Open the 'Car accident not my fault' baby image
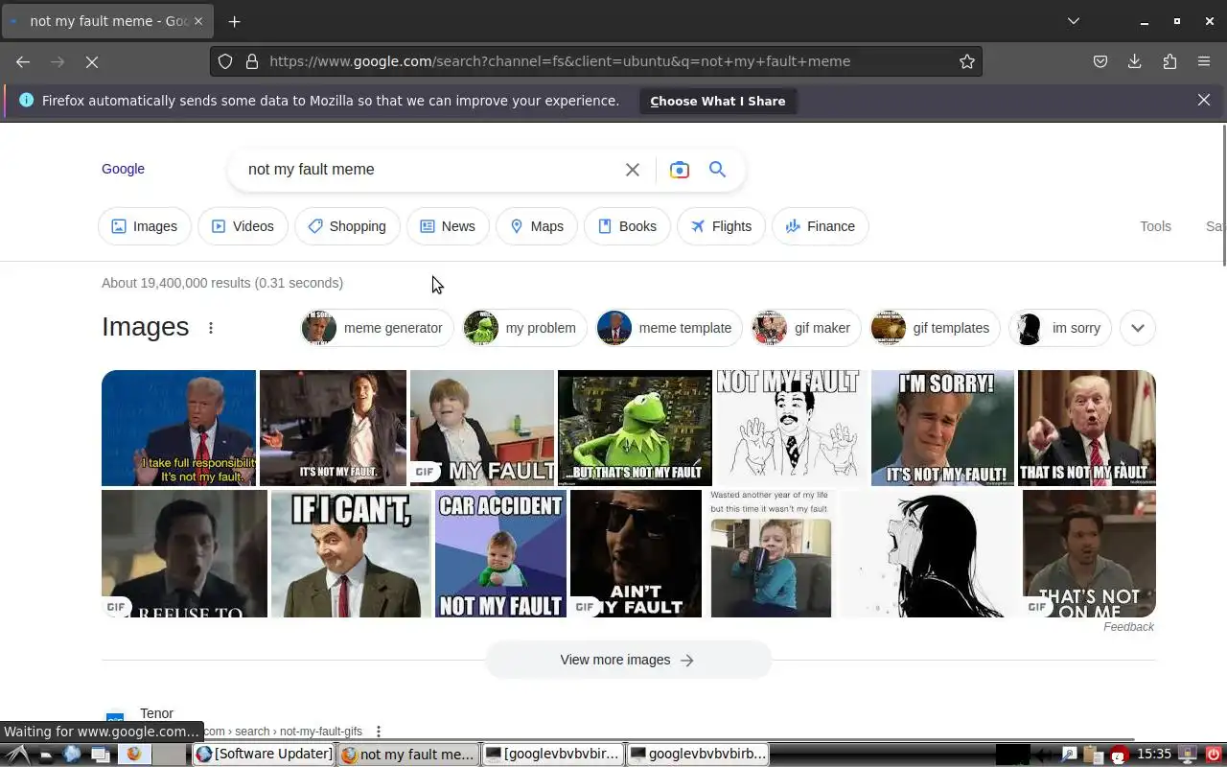The image size is (1227, 767). tap(500, 554)
